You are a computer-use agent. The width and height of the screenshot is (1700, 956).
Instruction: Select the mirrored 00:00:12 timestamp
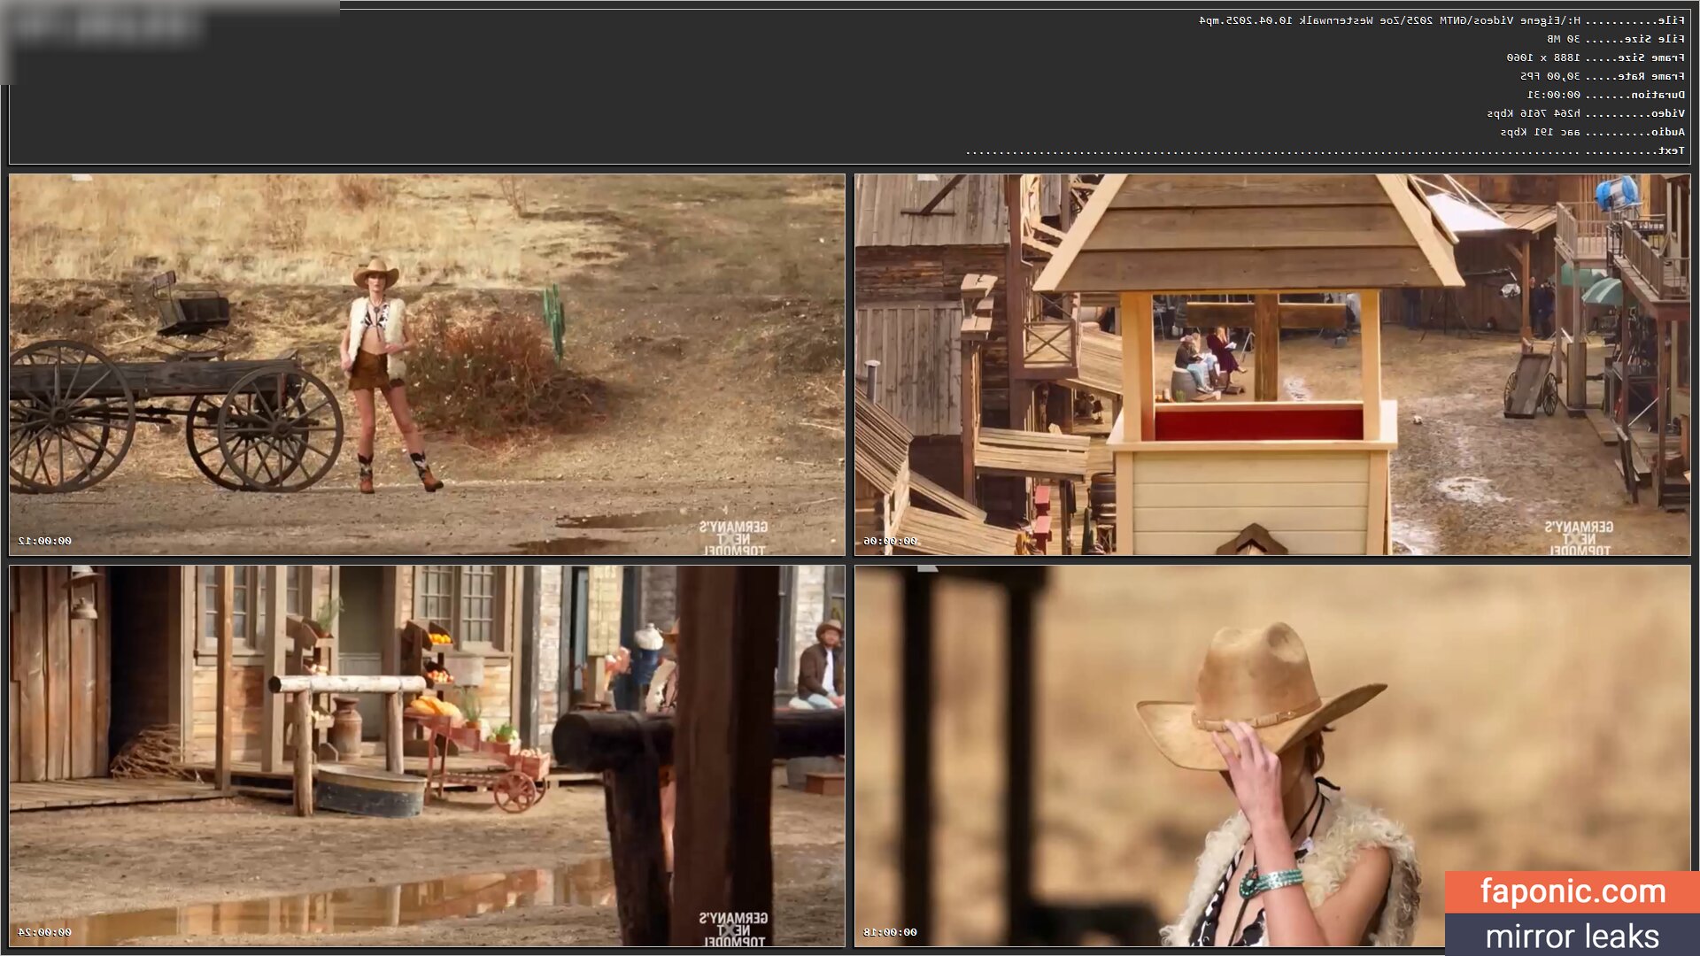tap(45, 541)
